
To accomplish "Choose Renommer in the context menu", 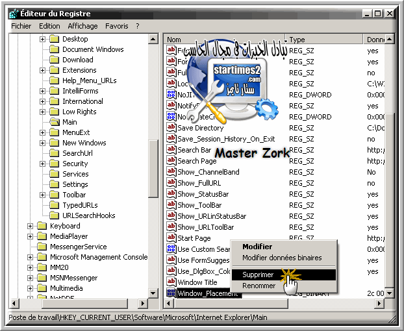I will click(x=284, y=286).
